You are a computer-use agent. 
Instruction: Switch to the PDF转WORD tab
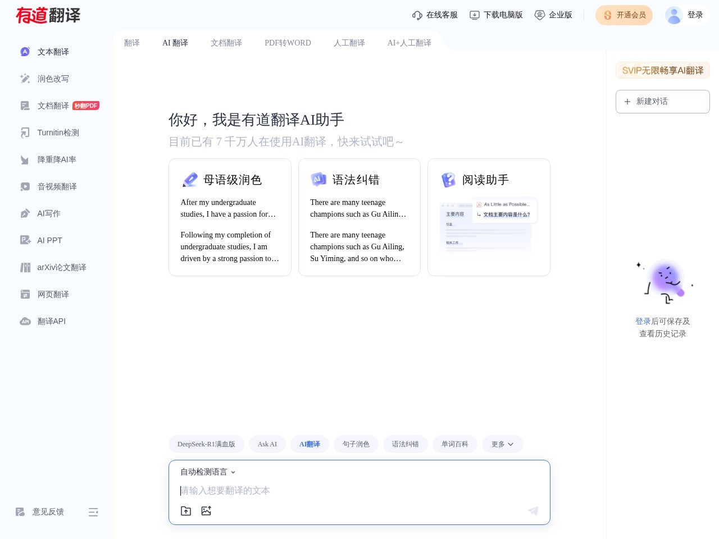288,43
